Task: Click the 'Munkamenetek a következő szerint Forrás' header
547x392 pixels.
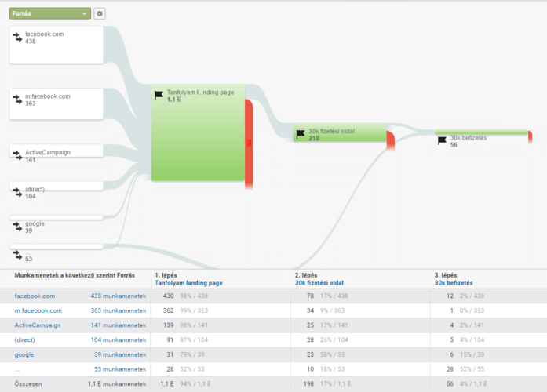Action: click(x=75, y=275)
